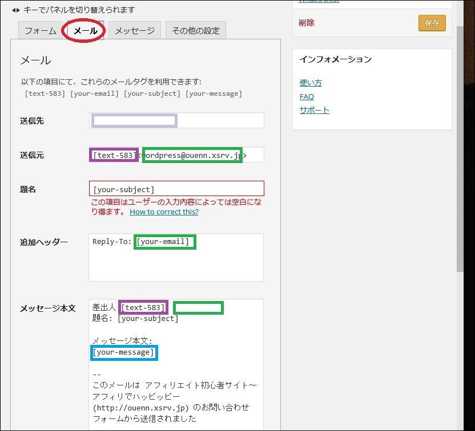Click inside the メッセージ本文 textarea
475x431 pixels.
tap(176, 364)
